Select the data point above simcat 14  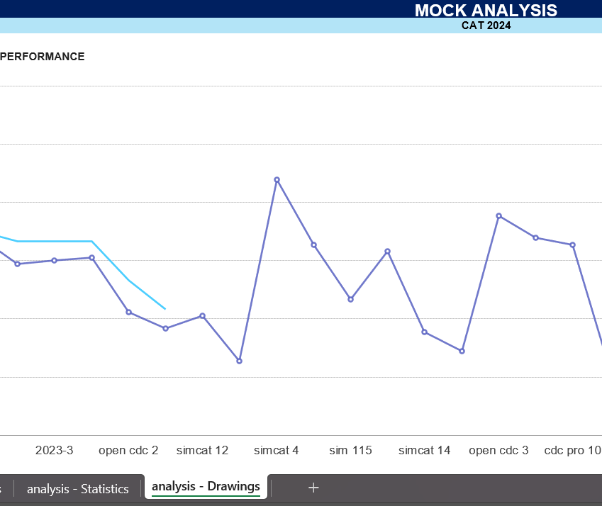tap(425, 332)
